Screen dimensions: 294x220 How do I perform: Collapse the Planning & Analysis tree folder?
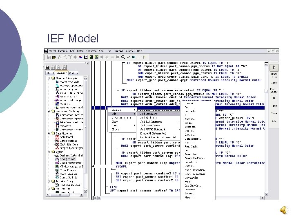point(49,78)
